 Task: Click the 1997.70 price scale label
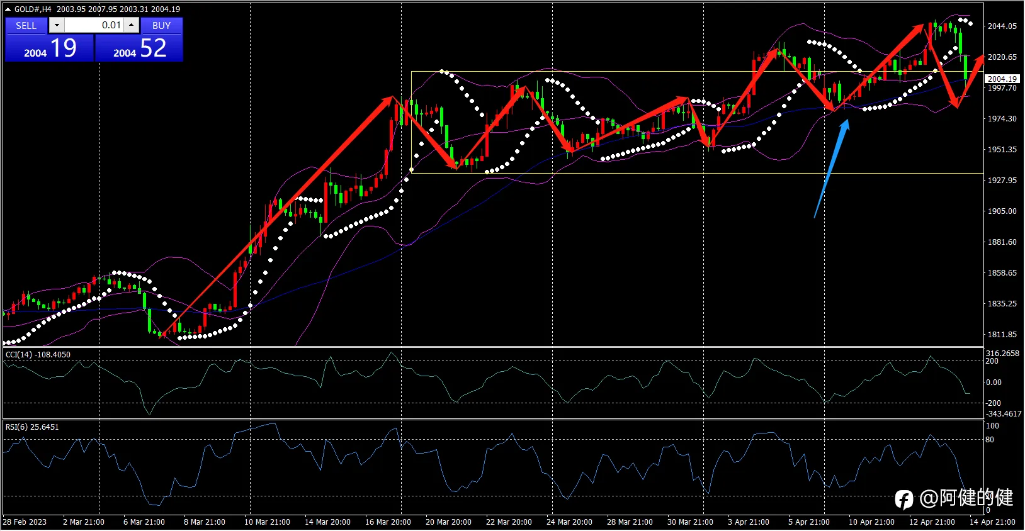1002,88
